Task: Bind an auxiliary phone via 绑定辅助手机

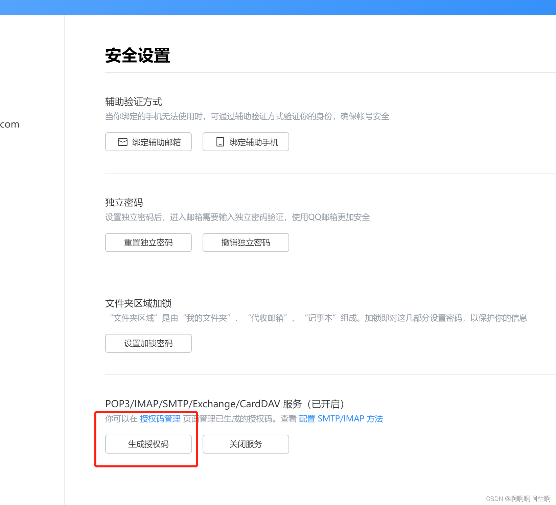Action: pyautogui.click(x=246, y=142)
